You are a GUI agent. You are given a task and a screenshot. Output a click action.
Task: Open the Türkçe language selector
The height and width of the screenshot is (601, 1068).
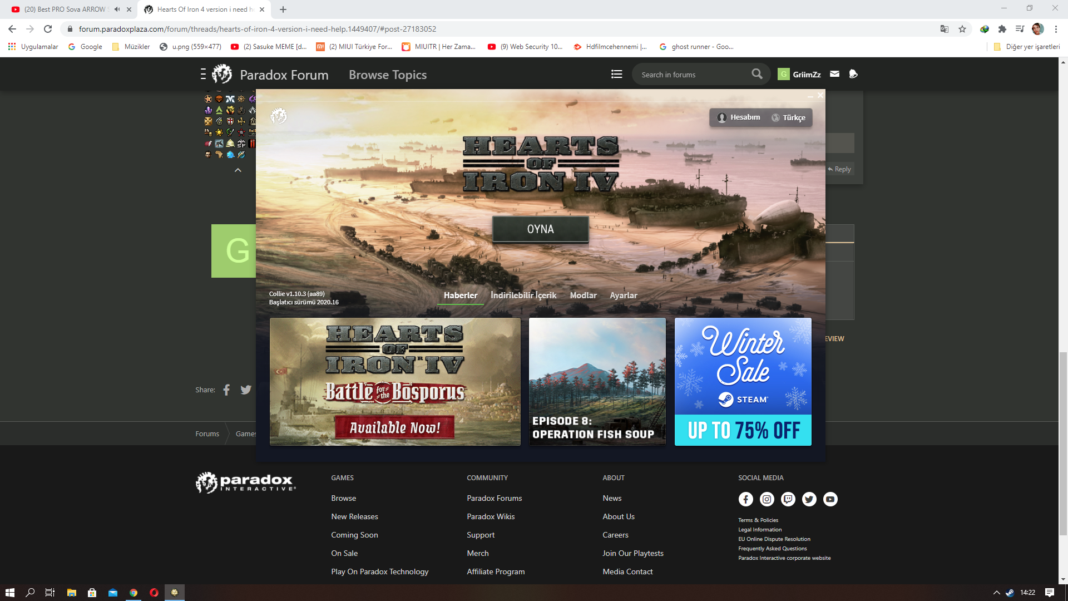(x=788, y=117)
